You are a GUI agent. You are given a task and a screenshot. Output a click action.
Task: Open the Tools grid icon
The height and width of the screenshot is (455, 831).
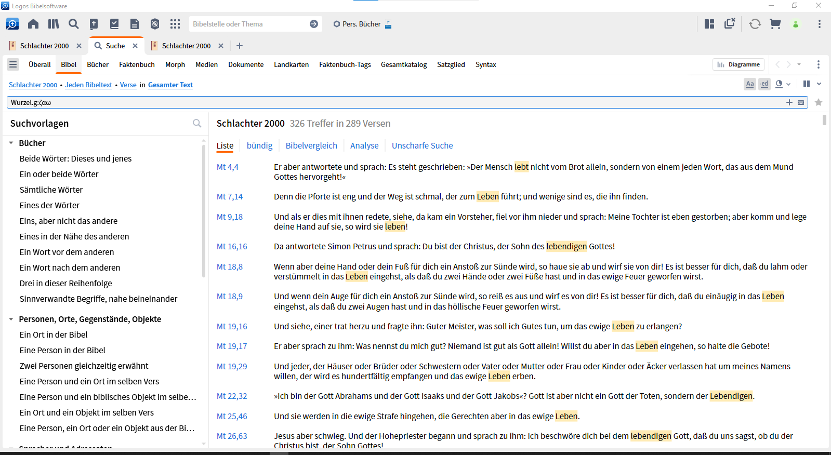point(175,24)
